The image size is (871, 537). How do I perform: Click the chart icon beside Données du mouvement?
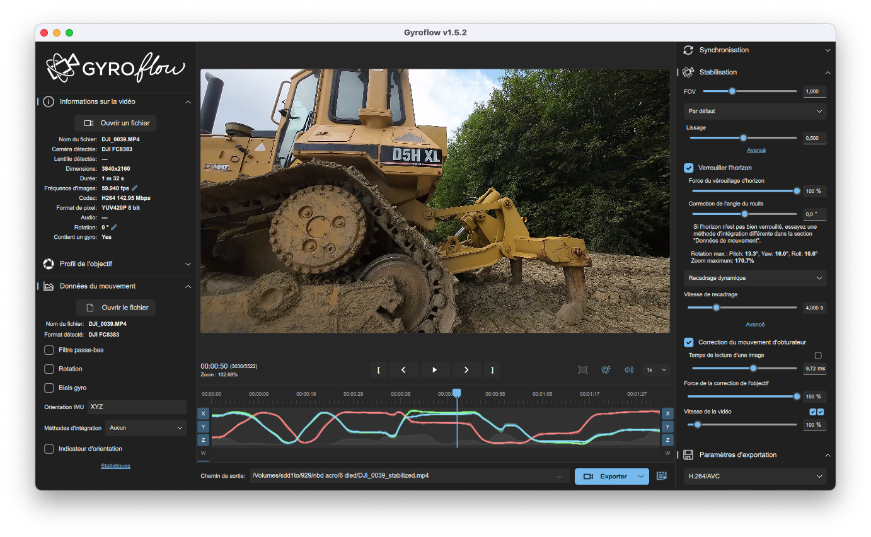click(x=49, y=286)
